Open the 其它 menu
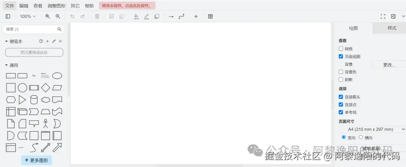The height and width of the screenshot is (167, 406). [x=75, y=6]
